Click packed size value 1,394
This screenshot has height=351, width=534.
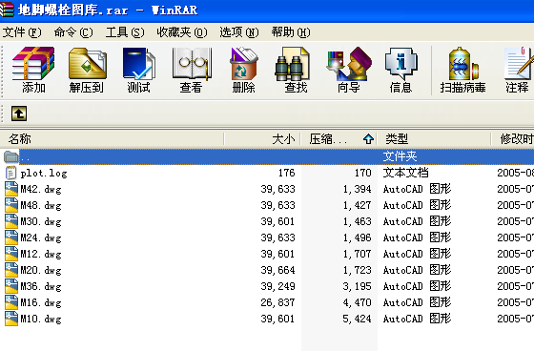coord(357,189)
